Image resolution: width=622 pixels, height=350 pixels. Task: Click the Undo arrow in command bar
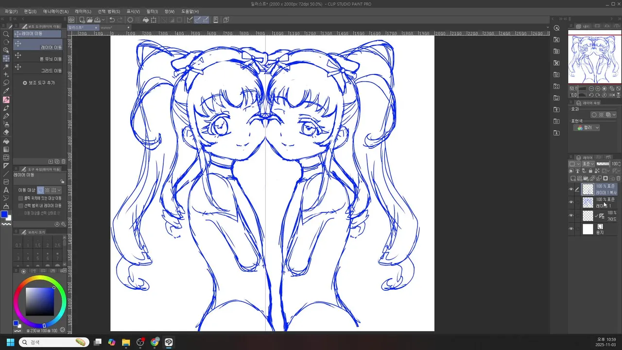[x=112, y=20]
